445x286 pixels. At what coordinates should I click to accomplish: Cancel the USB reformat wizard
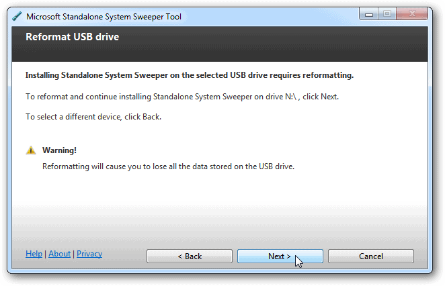[370, 256]
